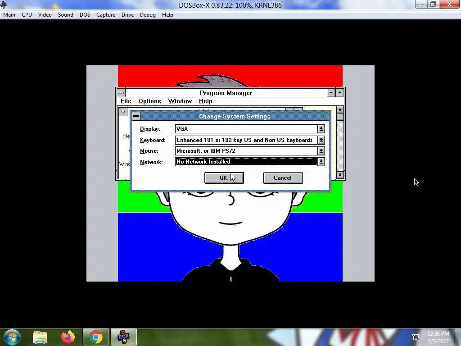Click the Display label

[x=150, y=129]
